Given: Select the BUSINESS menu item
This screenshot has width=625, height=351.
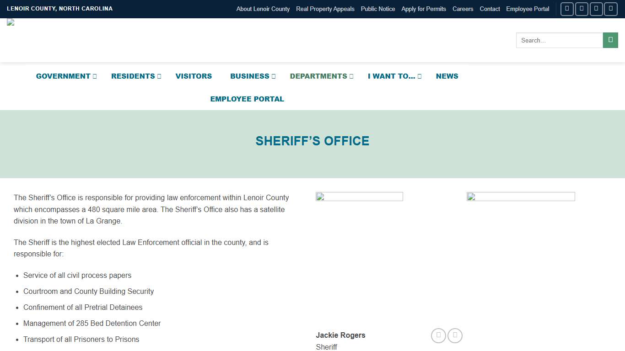Looking at the screenshot, I should [250, 76].
